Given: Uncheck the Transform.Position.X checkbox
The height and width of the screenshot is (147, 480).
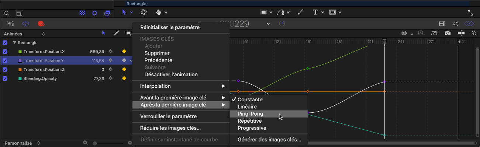Looking at the screenshot, I should (5, 51).
